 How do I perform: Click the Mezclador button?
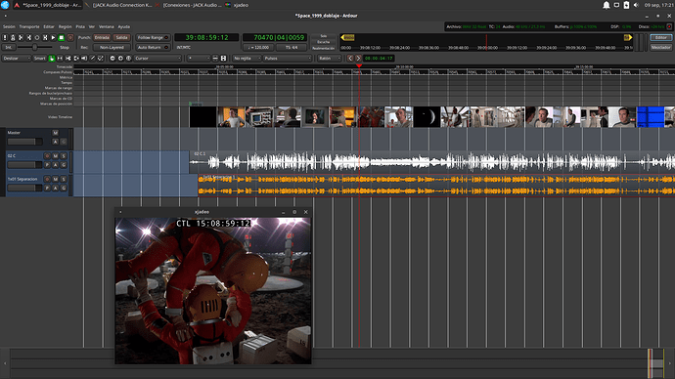tap(660, 47)
